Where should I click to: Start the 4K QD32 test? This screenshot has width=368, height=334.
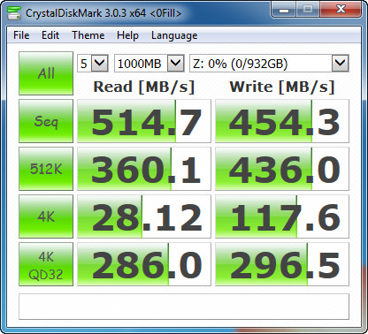pos(46,264)
